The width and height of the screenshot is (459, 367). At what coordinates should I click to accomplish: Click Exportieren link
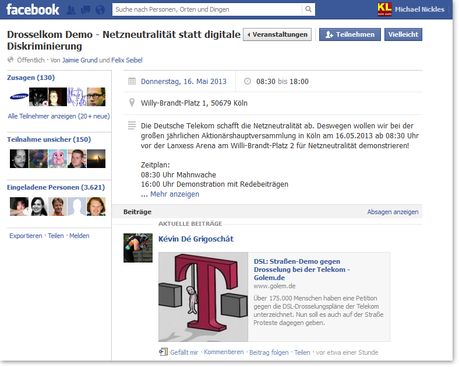[x=26, y=236]
